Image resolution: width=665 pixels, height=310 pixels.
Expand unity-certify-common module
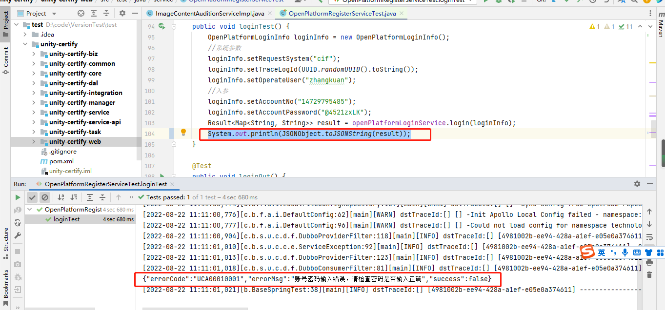[34, 63]
